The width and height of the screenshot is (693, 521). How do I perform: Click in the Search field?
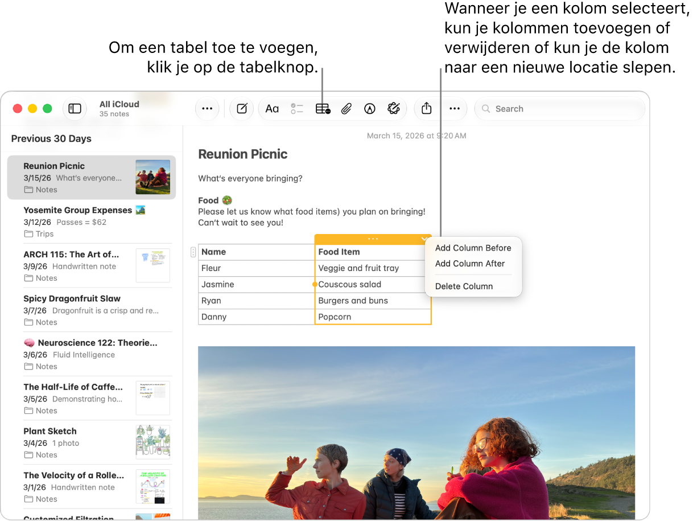click(x=560, y=109)
